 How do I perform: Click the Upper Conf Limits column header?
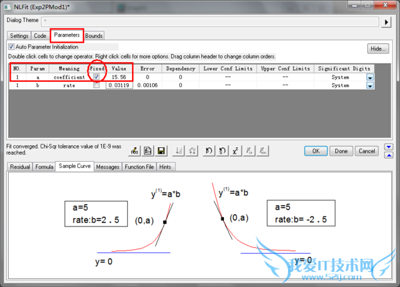coord(285,69)
